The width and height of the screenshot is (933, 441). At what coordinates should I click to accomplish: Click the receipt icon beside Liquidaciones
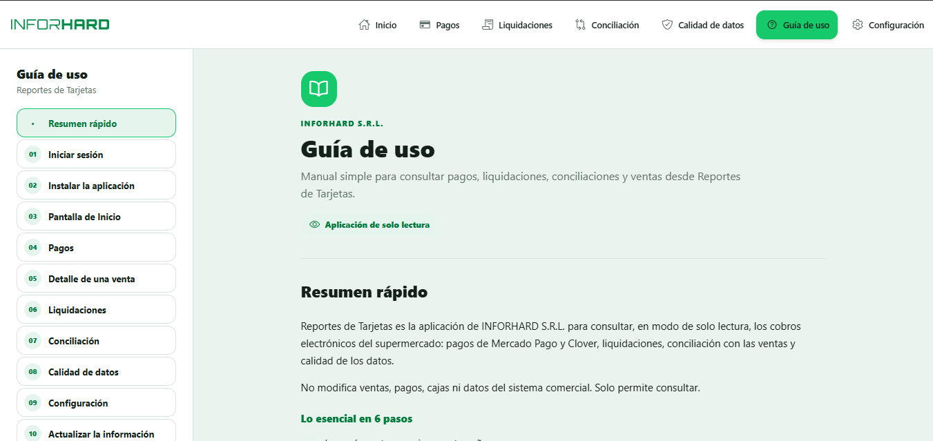coord(488,25)
